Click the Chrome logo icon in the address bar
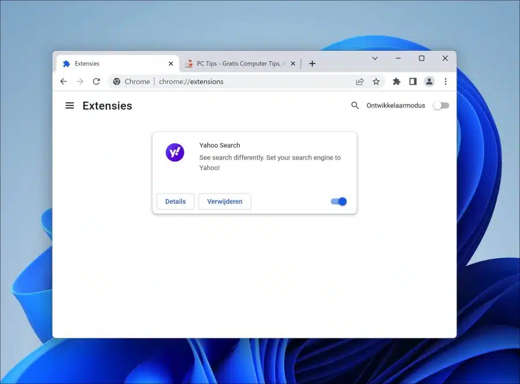The image size is (520, 384). tap(117, 81)
